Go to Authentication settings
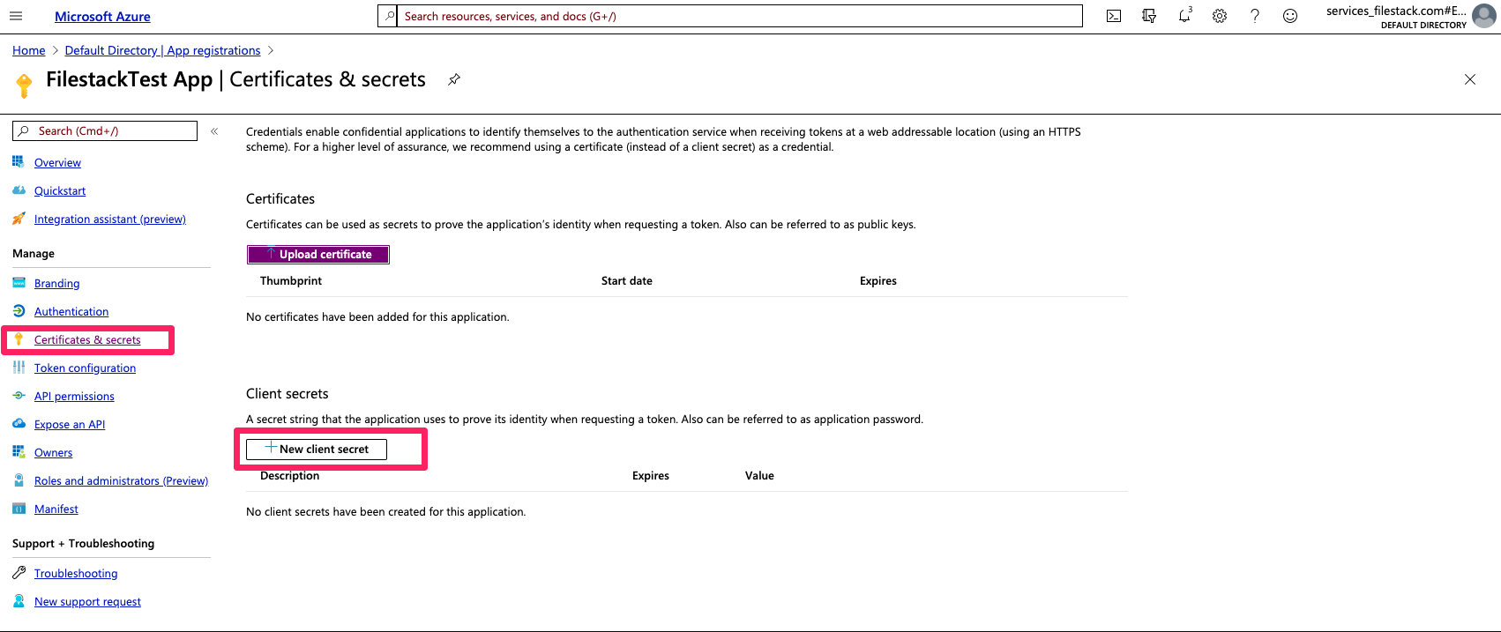The width and height of the screenshot is (1501, 632). pos(71,312)
